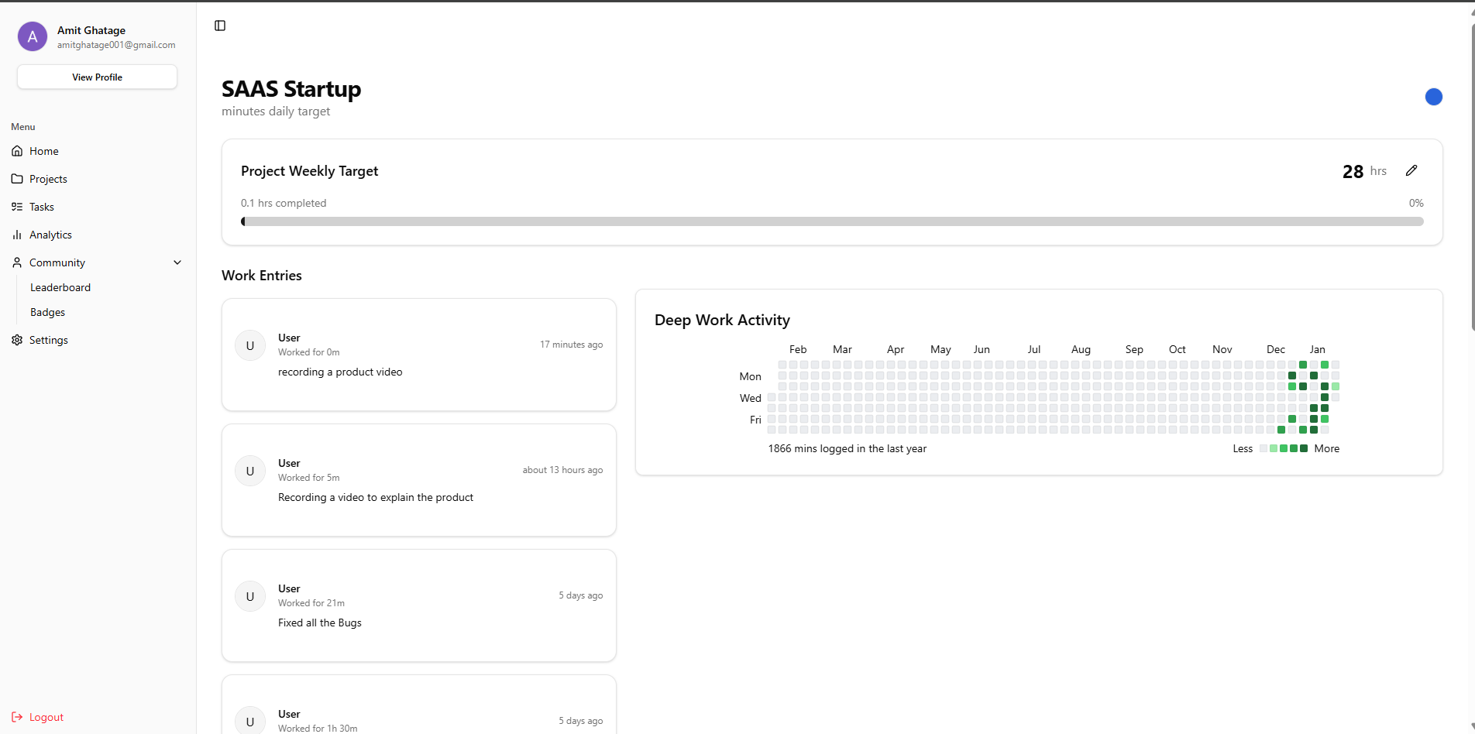Open Settings via the gear icon
Viewport: 1475px width, 734px height.
17,340
